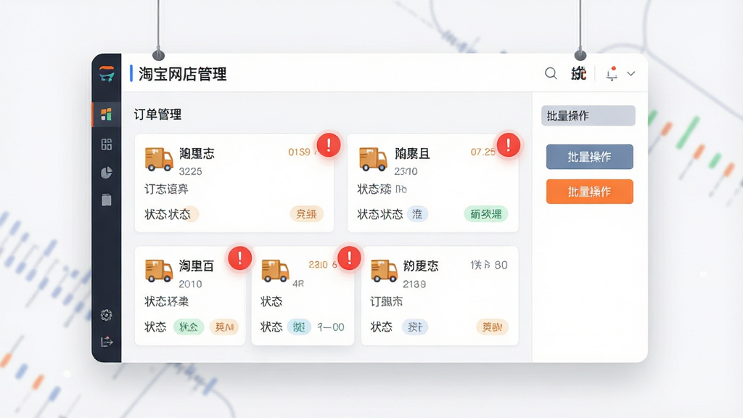Click the green tag on card 23/10
Image resolution: width=743 pixels, height=418 pixels.
point(485,214)
